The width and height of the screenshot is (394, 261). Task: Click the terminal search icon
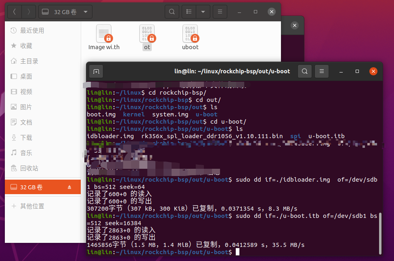(x=305, y=71)
